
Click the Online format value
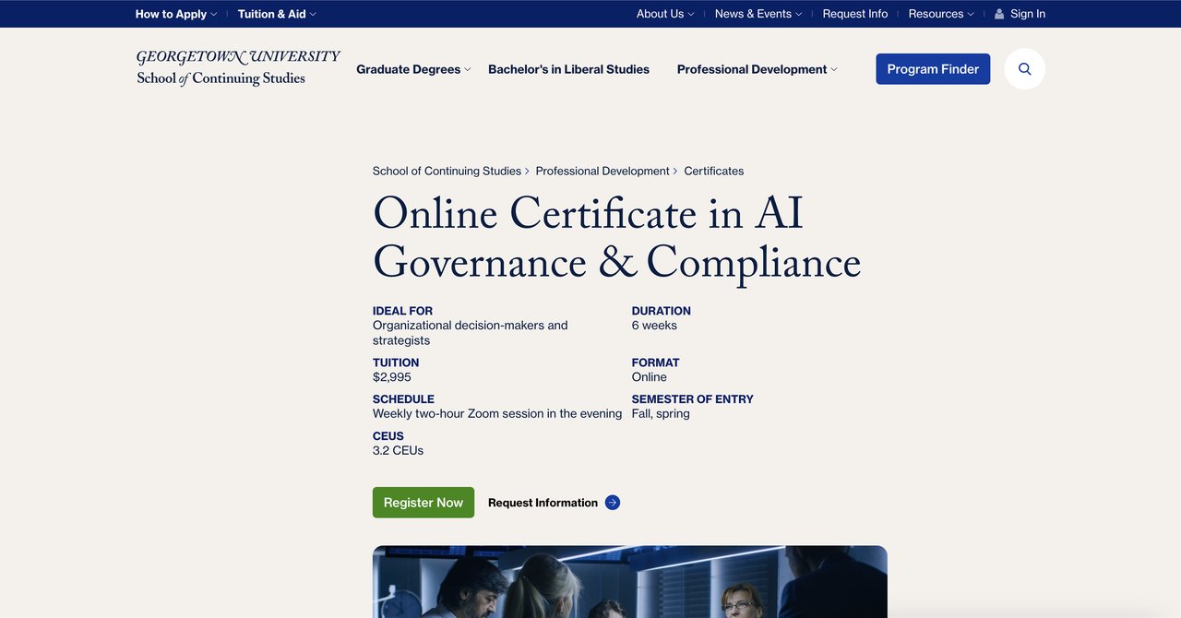[650, 377]
